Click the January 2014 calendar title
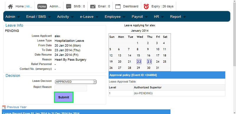Image resolution: width=236 pixels, height=114 pixels. (x=140, y=31)
